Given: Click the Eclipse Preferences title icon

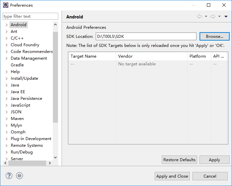Looking at the screenshot, I should coord(6,5).
